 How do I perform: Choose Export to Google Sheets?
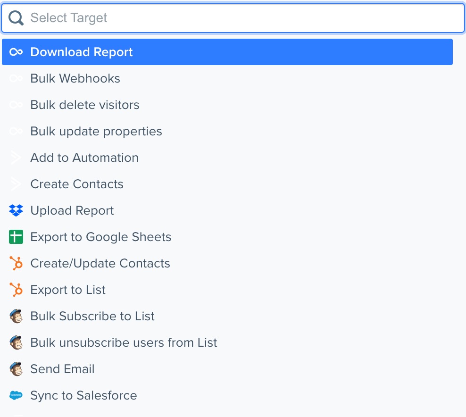[100, 237]
